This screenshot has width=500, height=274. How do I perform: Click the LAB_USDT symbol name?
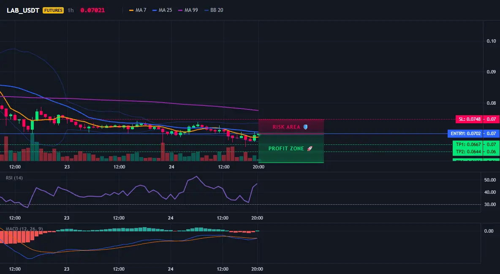23,10
